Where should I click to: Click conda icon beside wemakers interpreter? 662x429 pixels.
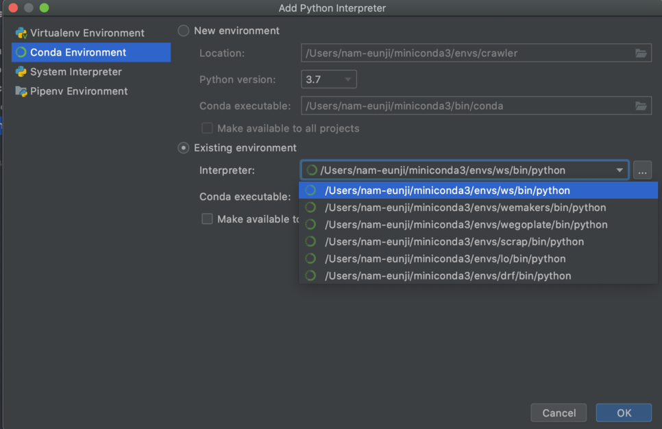click(x=310, y=208)
